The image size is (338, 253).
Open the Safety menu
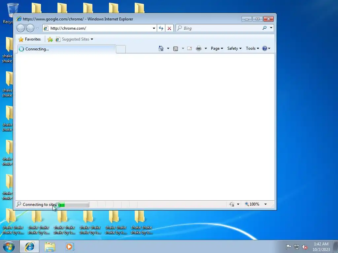point(234,48)
